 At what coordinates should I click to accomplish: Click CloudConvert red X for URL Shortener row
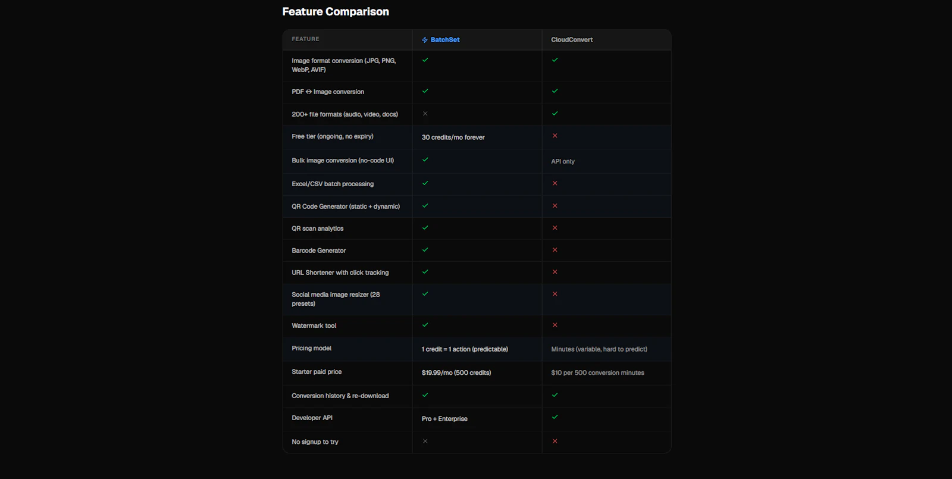(555, 272)
